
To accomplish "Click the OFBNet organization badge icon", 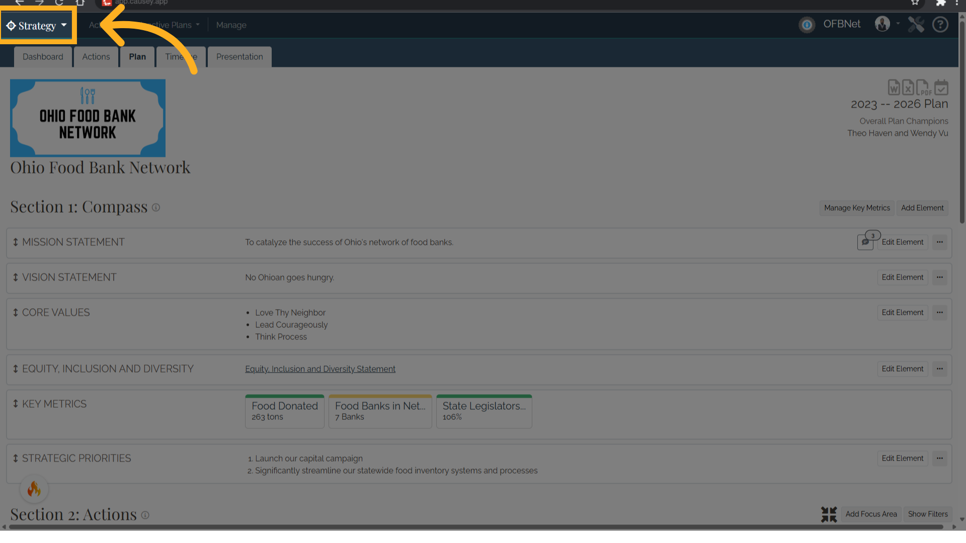I will [807, 25].
